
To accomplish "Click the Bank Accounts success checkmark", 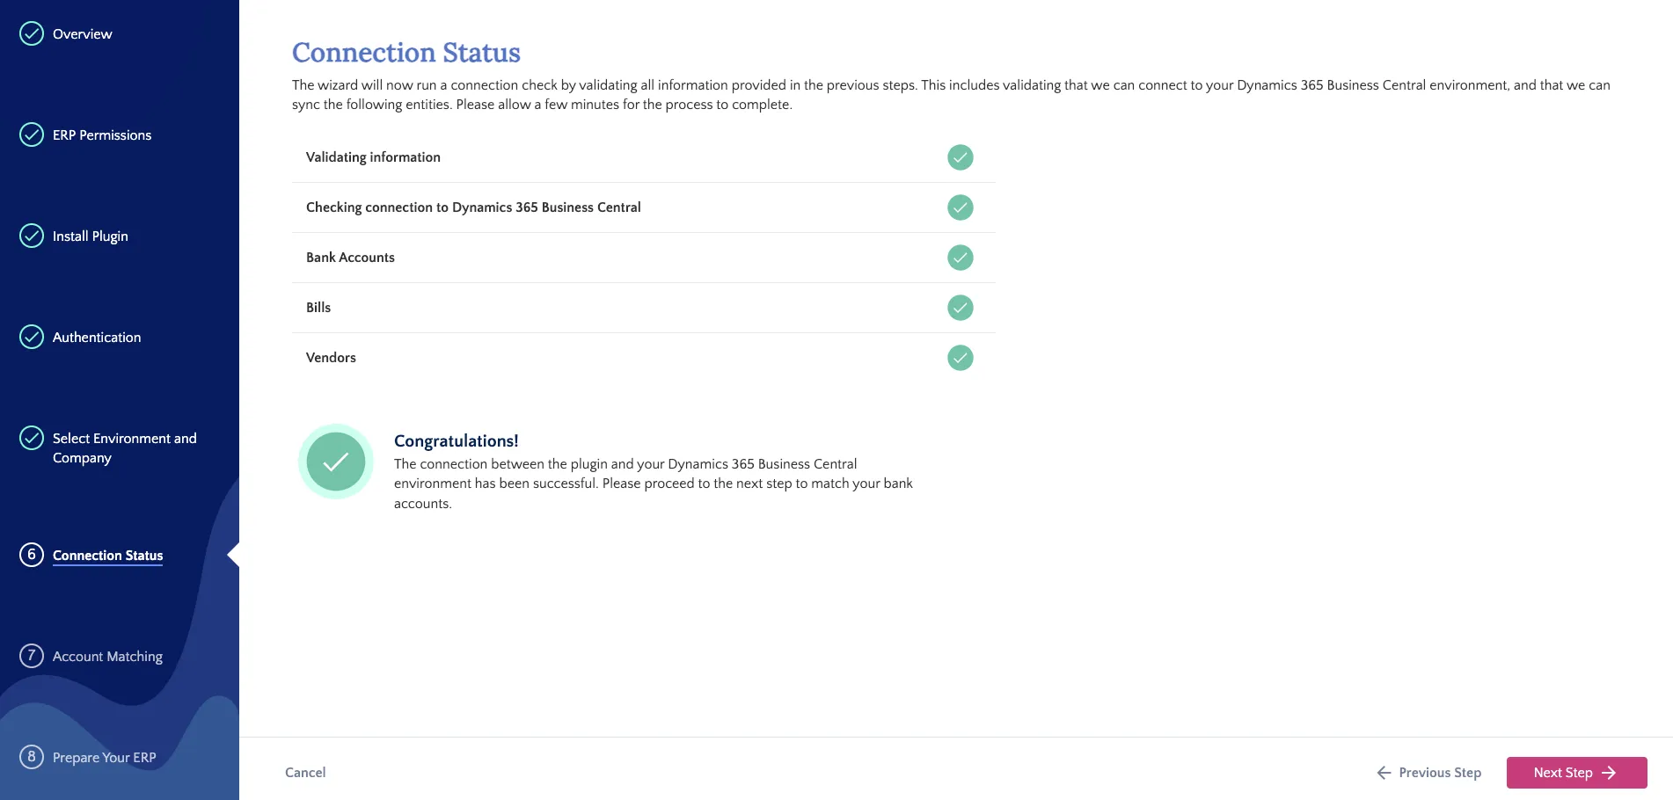I will (961, 258).
